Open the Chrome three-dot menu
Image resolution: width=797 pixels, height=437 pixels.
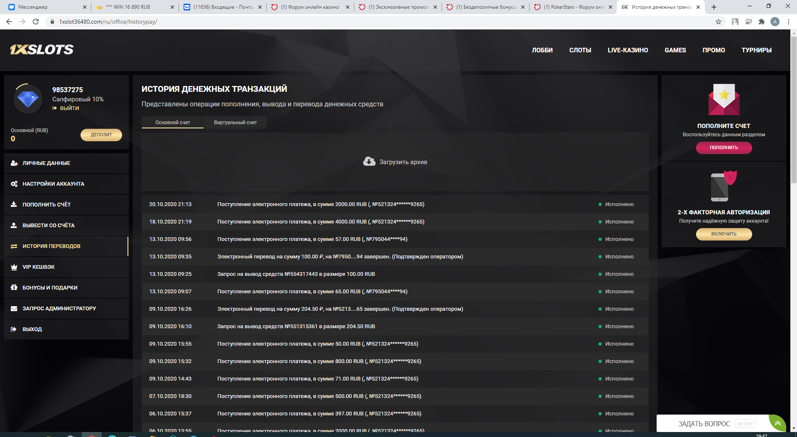(x=788, y=22)
